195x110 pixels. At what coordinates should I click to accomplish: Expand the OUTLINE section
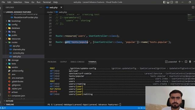click(x=9, y=101)
